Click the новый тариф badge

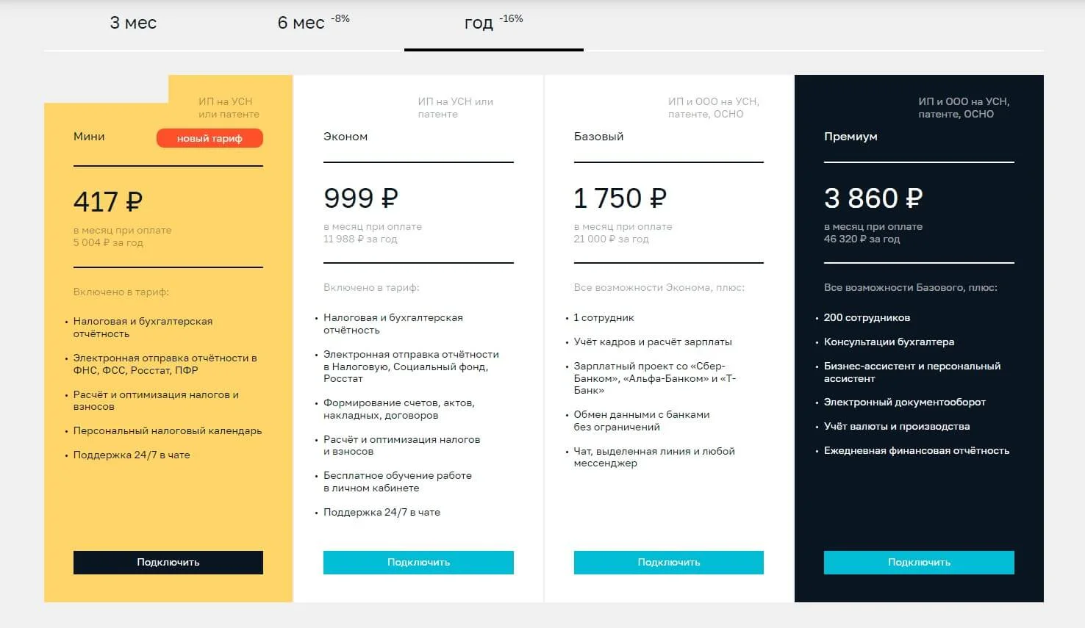click(210, 138)
